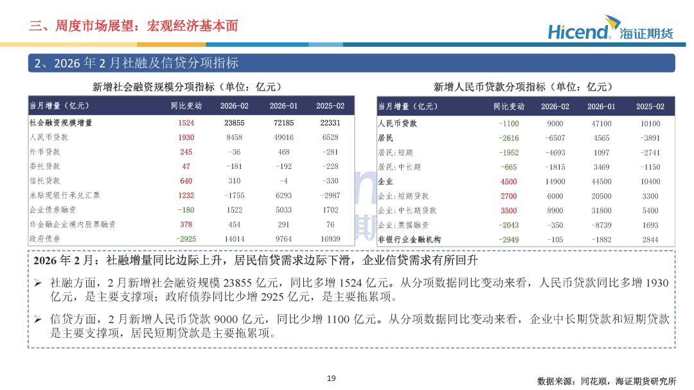Click the 社会融资规模增量 row label
The width and height of the screenshot is (694, 390).
[x=61, y=123]
